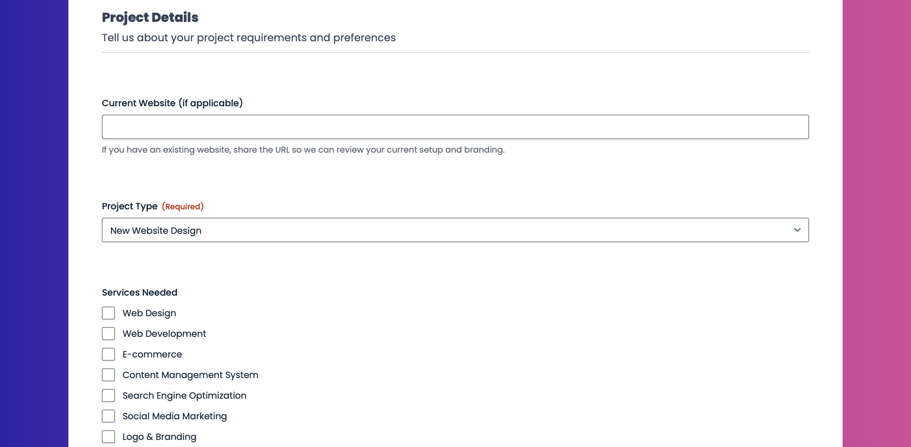Click the "Tell us about your project" subtitle
911x447 pixels.
pyautogui.click(x=248, y=38)
